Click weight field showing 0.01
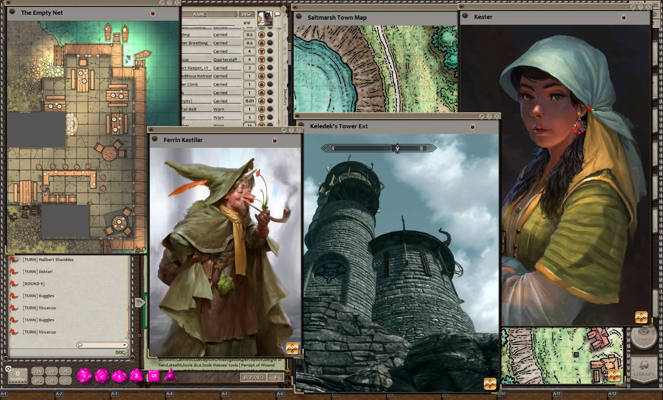663x400 pixels. [249, 101]
